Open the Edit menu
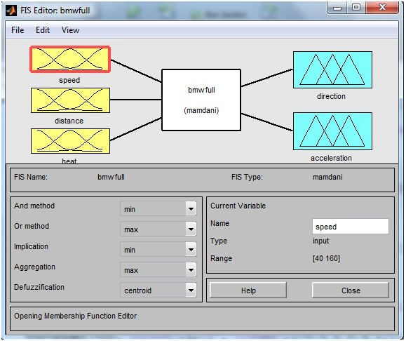Screen dimensions: 406x341 point(43,30)
